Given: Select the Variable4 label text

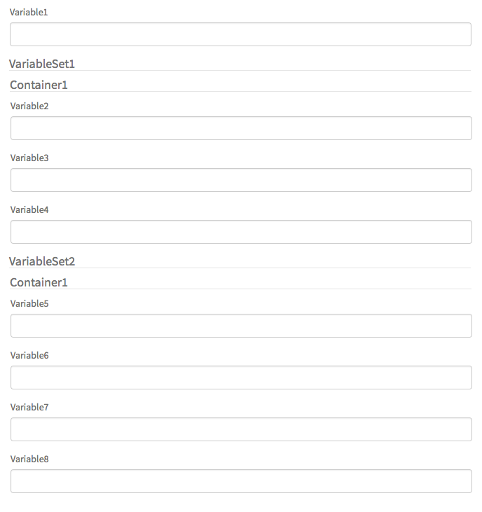Looking at the screenshot, I should point(29,210).
